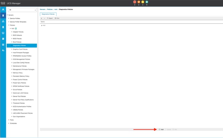Select Graphics Card Policies in the tree
This screenshot has width=223, height=138.
(x=20, y=49)
